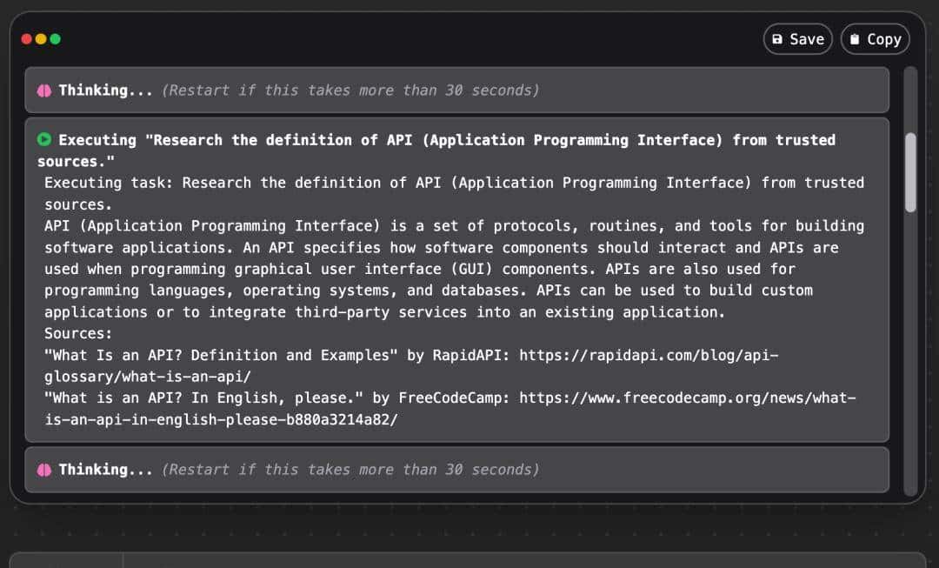
Task: Maximize the window using the green dot
Action: (56, 39)
